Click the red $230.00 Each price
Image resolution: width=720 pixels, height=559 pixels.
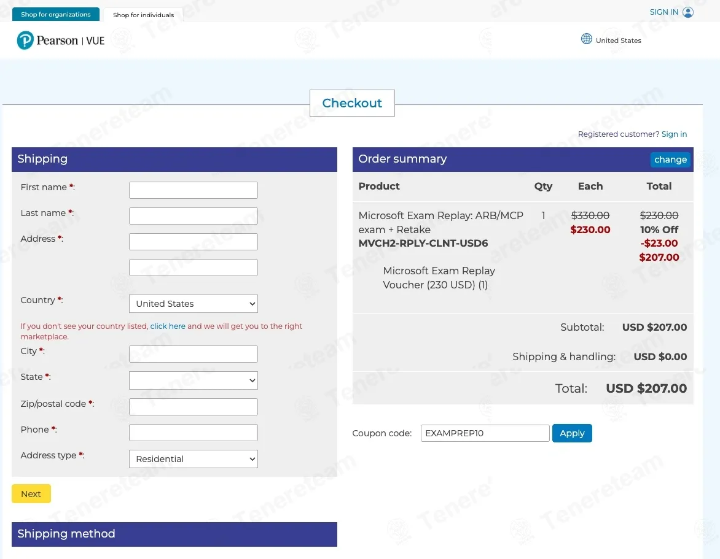[590, 229]
